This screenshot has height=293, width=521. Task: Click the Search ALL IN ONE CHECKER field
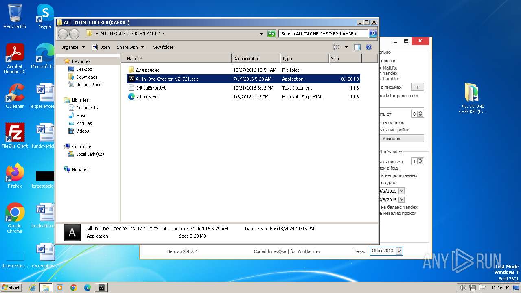(323, 34)
